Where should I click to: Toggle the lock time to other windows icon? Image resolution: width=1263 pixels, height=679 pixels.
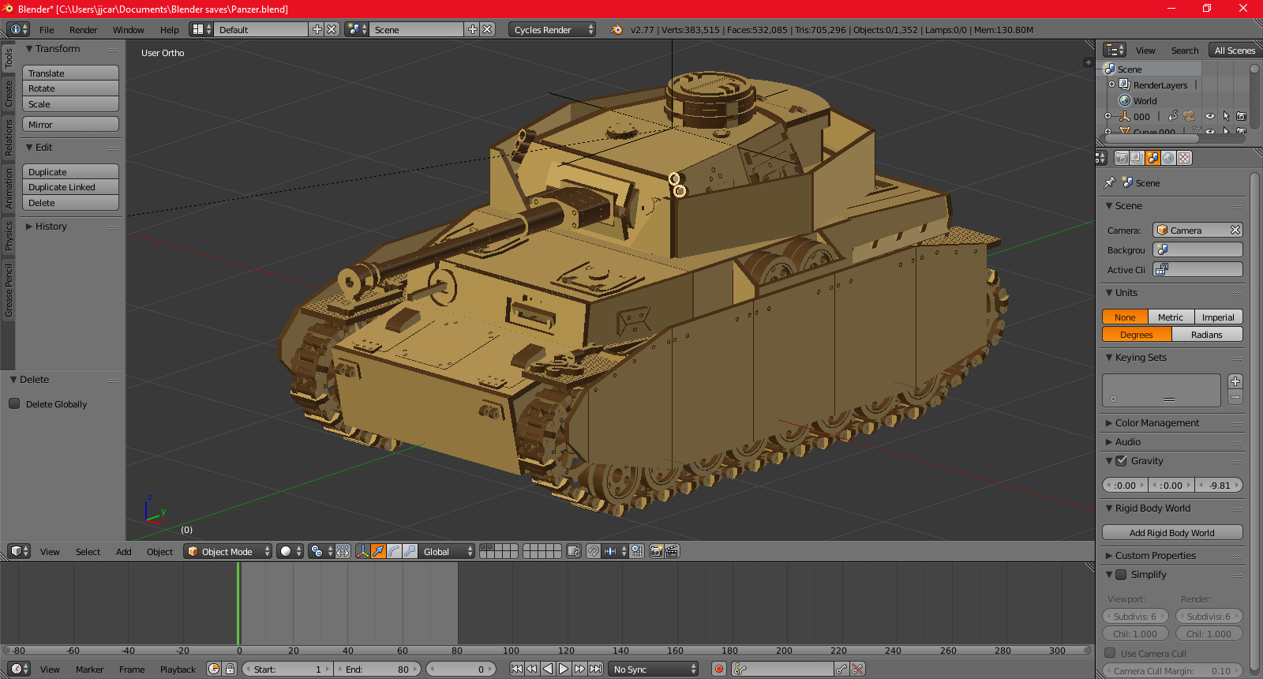point(230,669)
